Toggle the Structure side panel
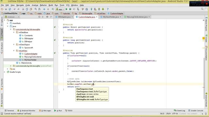The width and height of the screenshot is (209, 117). pyautogui.click(x=2, y=48)
